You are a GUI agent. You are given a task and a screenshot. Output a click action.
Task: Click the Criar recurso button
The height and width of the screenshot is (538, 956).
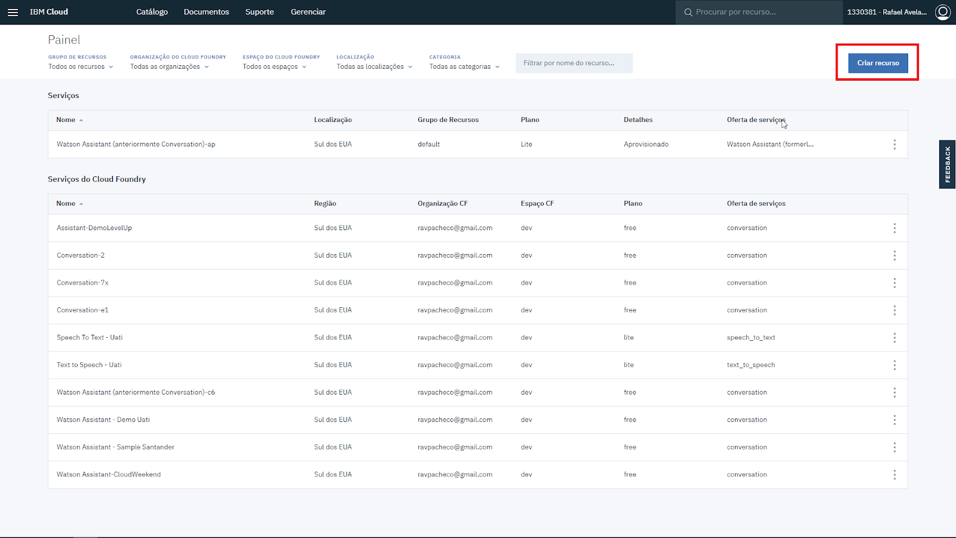coord(878,63)
